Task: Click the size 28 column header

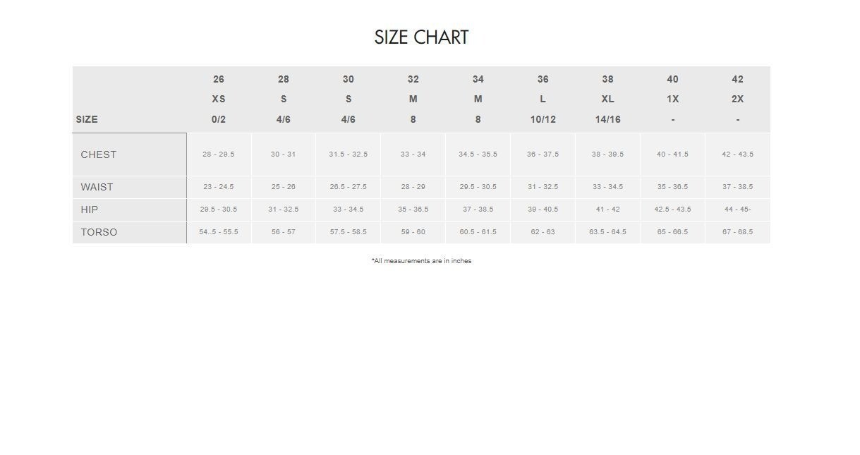Action: click(x=284, y=79)
